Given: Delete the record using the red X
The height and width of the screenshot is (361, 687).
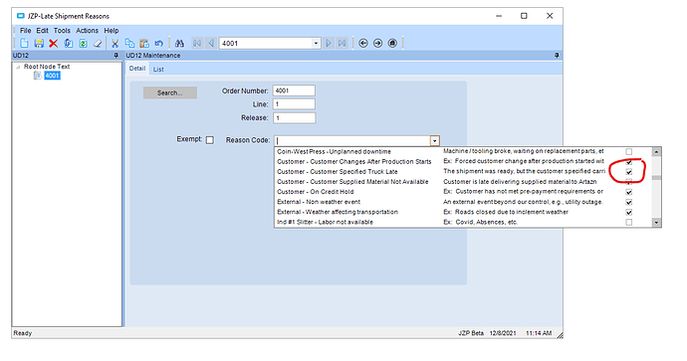Looking at the screenshot, I should (54, 44).
